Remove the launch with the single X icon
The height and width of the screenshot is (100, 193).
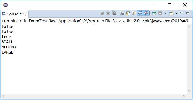pyautogui.click(x=108, y=13)
